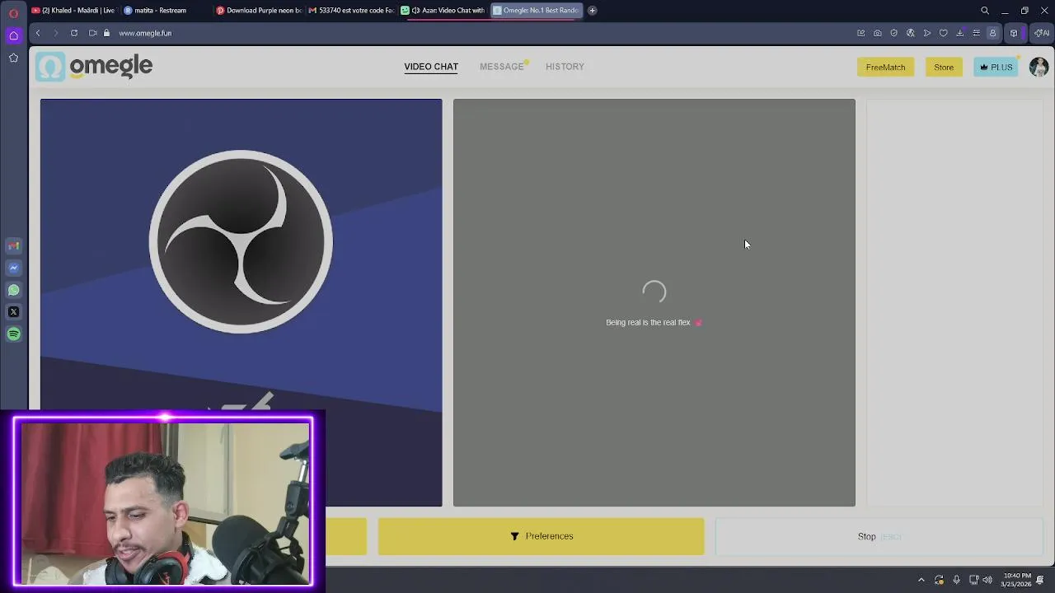Switch to Azar Video Chat tab
Viewport: 1055px width, 593px height.
[x=443, y=11]
